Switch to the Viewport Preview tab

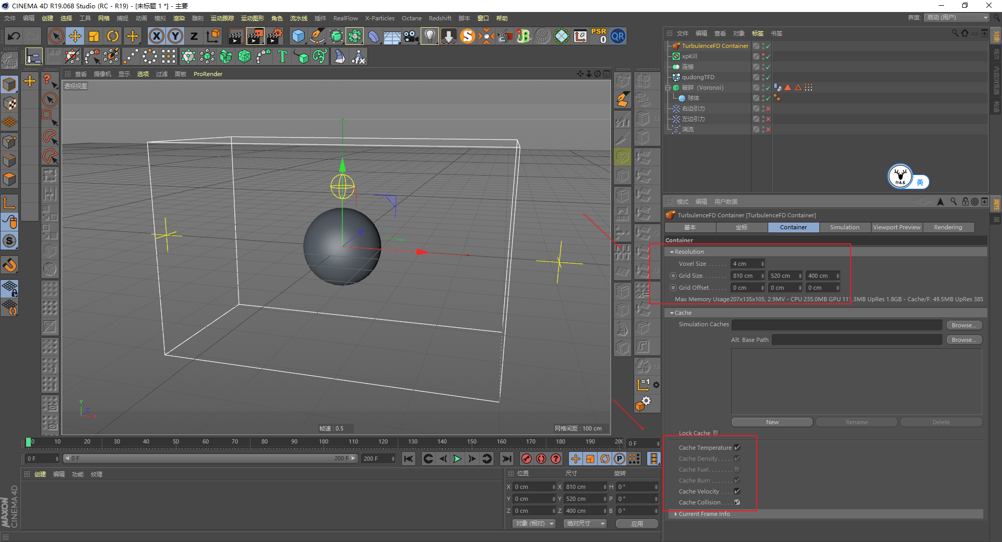tap(897, 227)
